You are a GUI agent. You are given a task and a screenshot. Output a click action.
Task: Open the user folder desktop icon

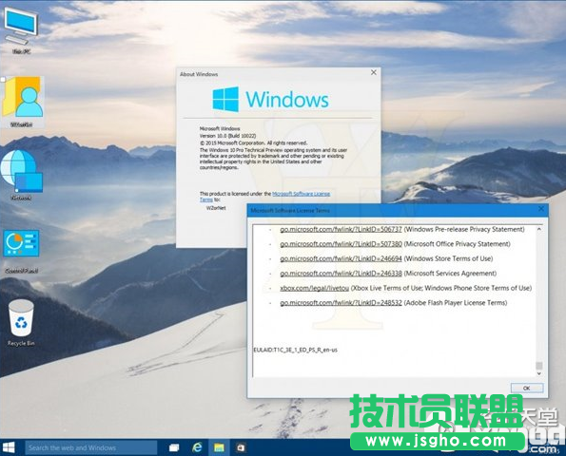point(23,102)
